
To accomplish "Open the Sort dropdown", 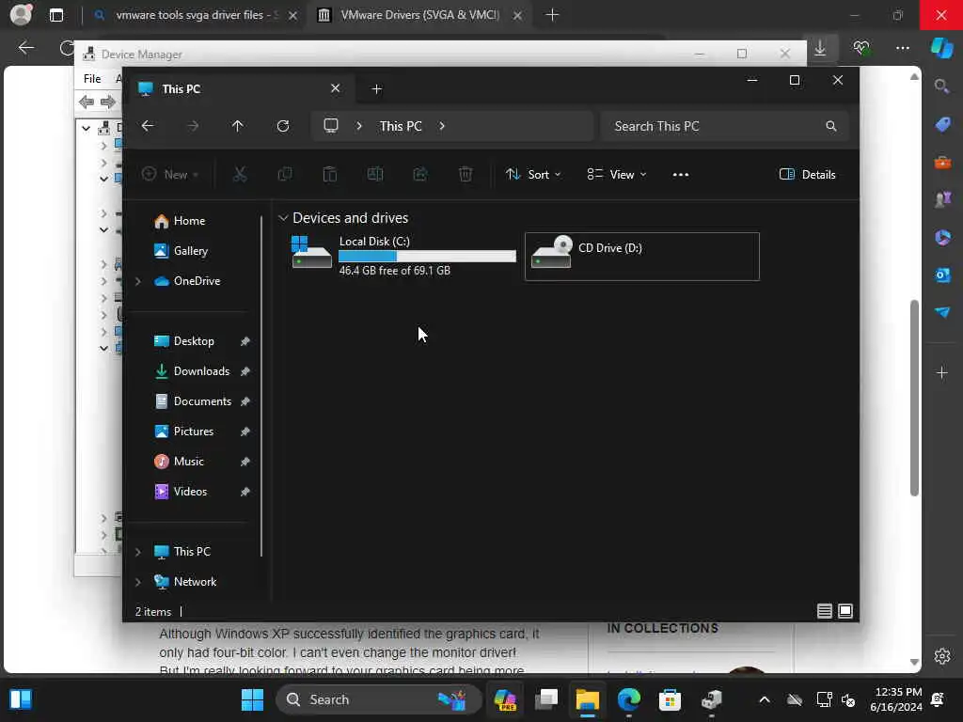I will (x=533, y=174).
